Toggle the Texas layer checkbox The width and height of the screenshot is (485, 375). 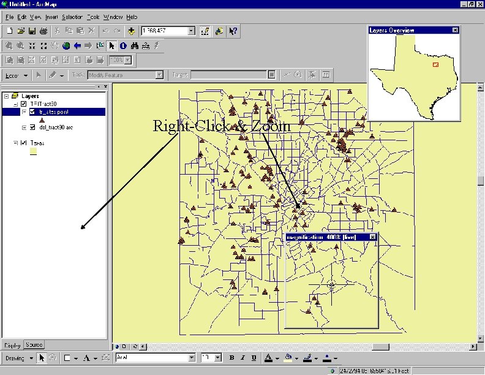point(23,143)
